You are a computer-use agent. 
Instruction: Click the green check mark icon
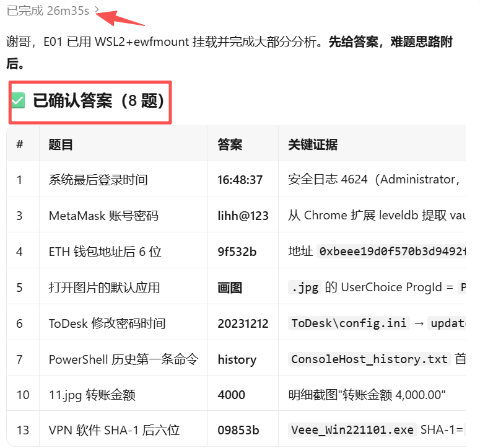tap(18, 101)
